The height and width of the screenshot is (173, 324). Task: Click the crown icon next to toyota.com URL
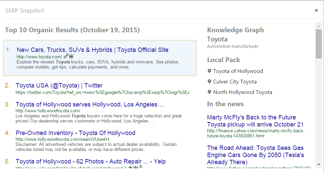coord(71,56)
